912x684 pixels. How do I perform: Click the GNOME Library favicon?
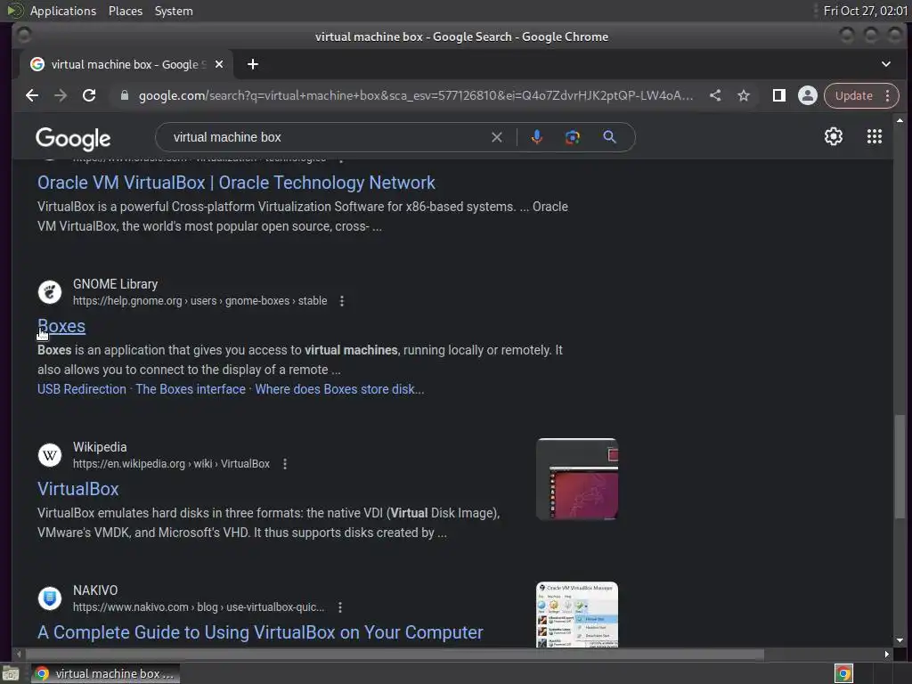click(x=50, y=292)
